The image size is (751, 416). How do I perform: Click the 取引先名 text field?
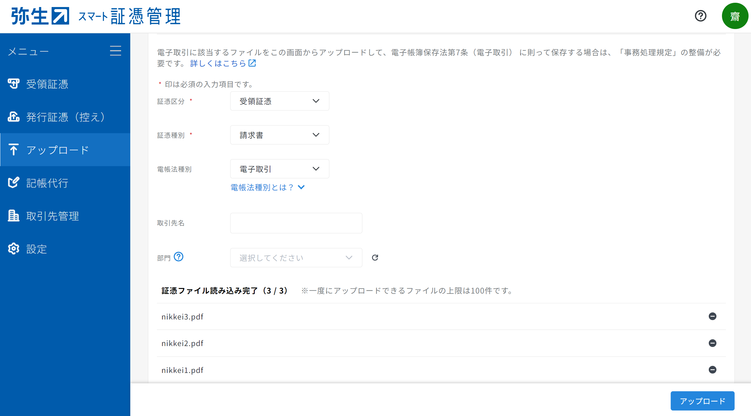tap(296, 223)
